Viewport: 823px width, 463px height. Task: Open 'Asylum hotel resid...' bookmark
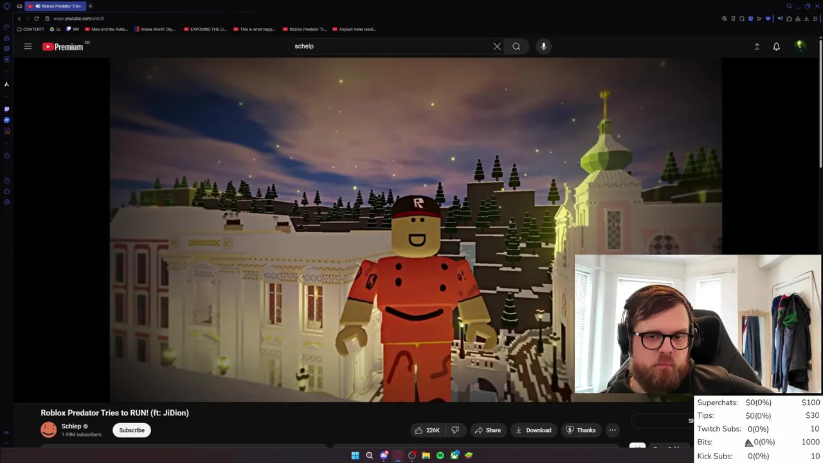355,29
